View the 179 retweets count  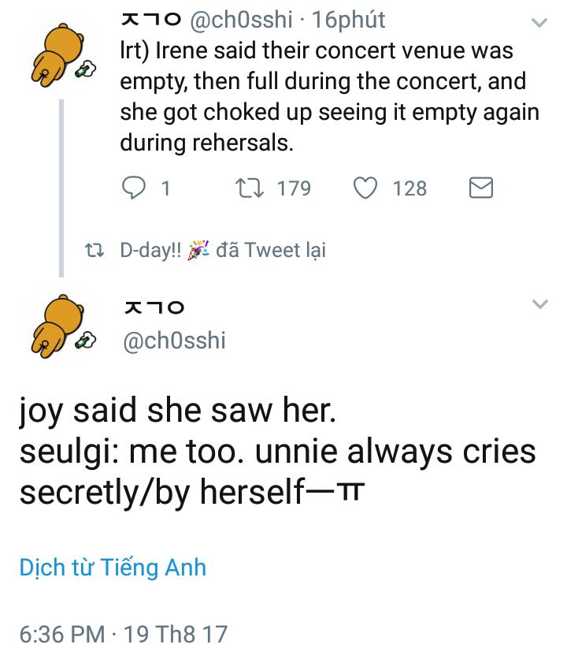pos(294,188)
